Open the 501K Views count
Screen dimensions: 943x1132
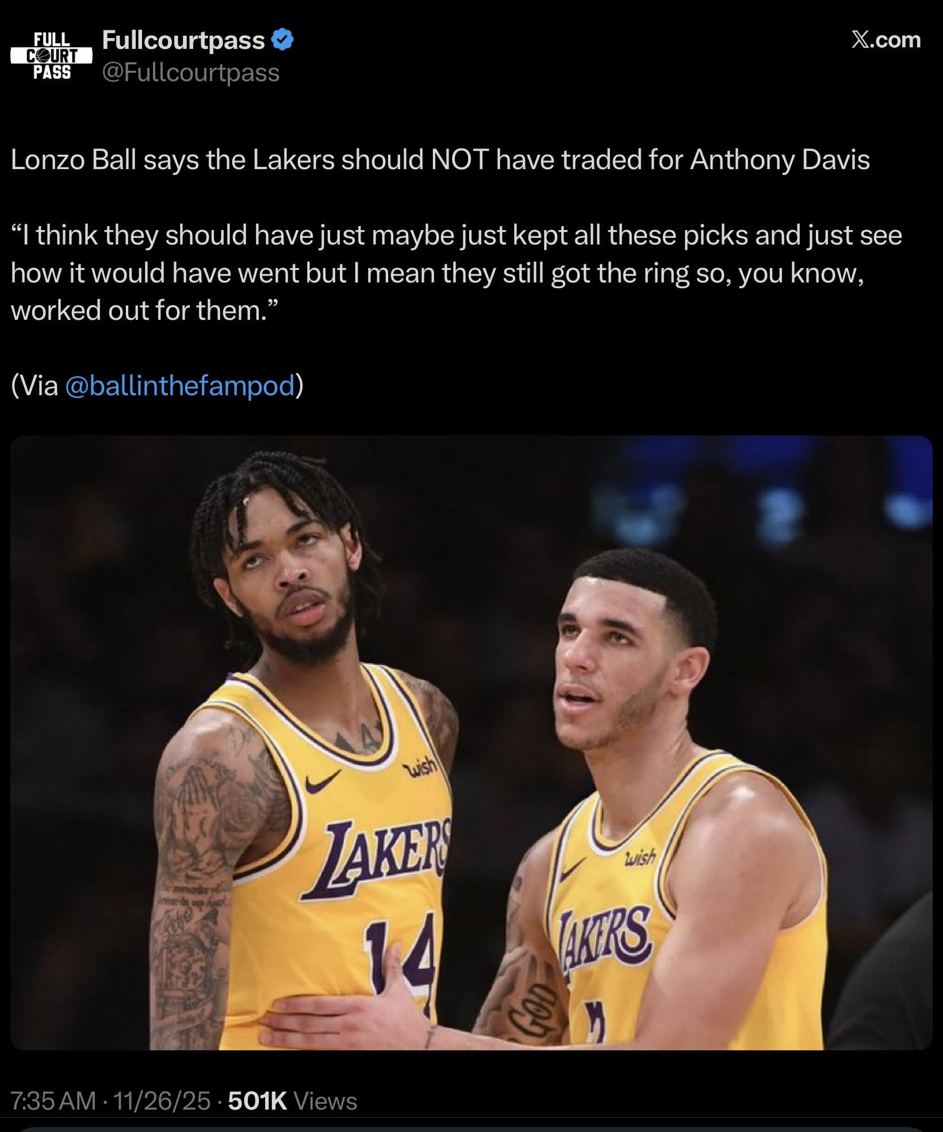coord(293,1101)
